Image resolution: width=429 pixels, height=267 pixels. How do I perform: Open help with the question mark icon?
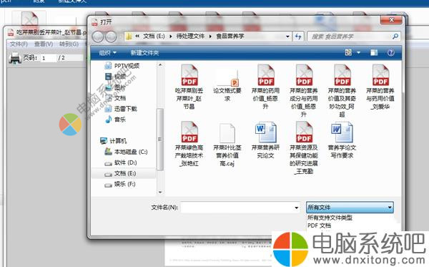pos(390,52)
